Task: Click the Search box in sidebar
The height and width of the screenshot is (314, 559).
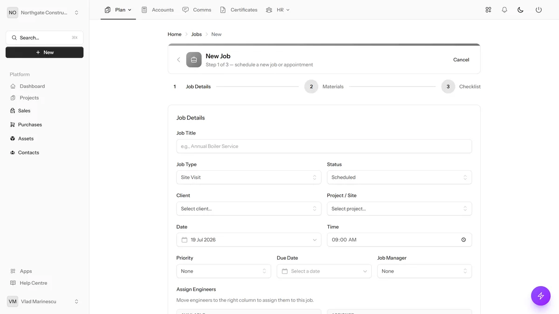Action: click(44, 38)
